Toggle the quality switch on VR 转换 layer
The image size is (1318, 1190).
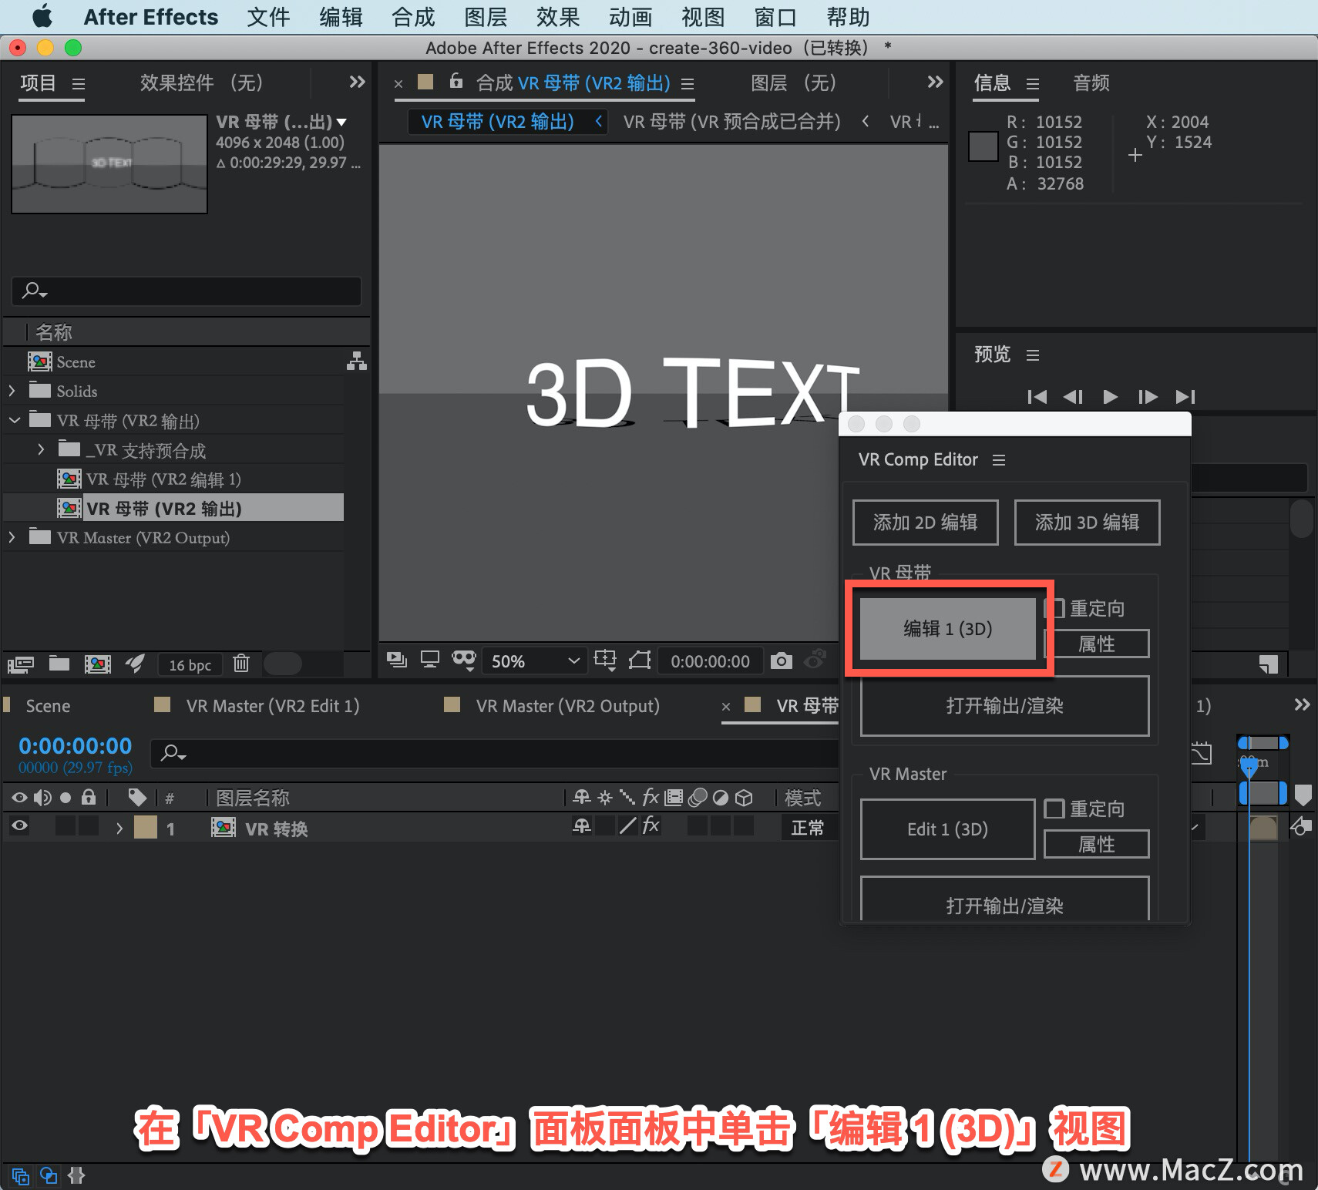point(628,826)
